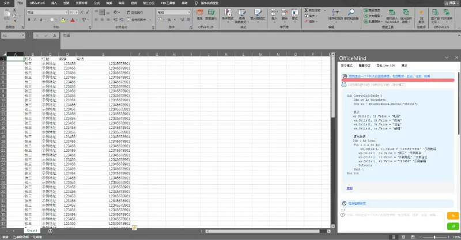Open the OfficePLUS ribbon tab

point(37,3)
